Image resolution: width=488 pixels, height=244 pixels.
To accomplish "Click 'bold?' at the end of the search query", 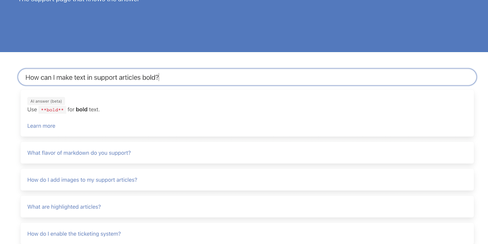I will pyautogui.click(x=150, y=77).
